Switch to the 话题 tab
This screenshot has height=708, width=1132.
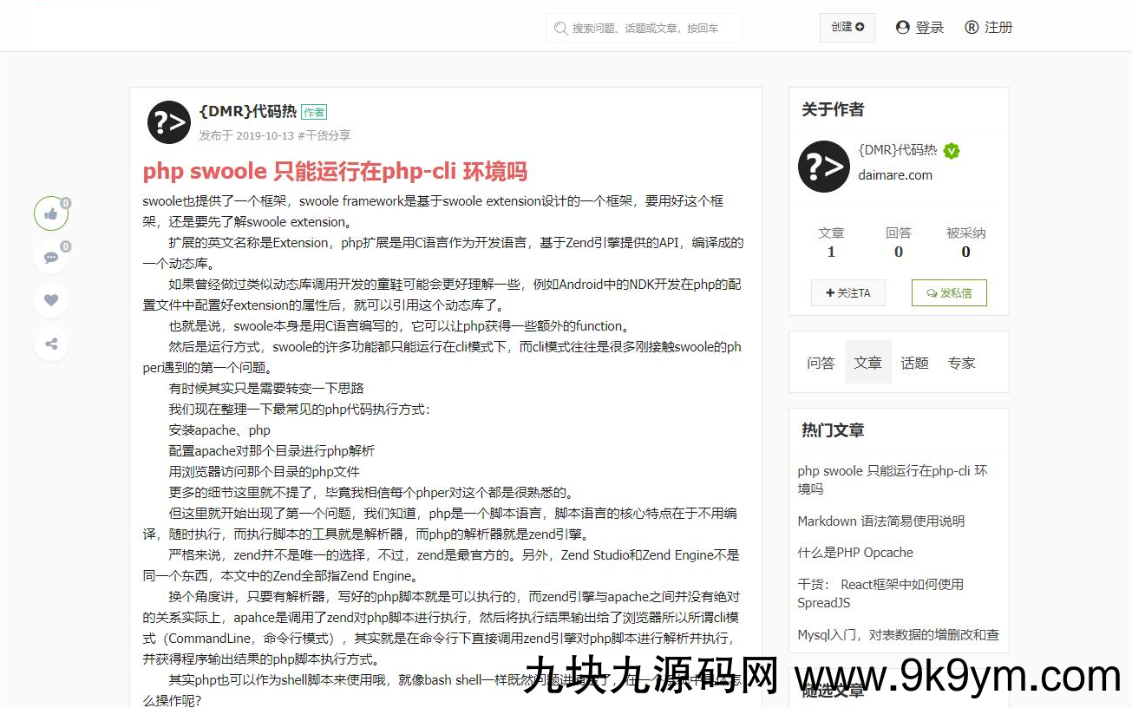click(914, 363)
